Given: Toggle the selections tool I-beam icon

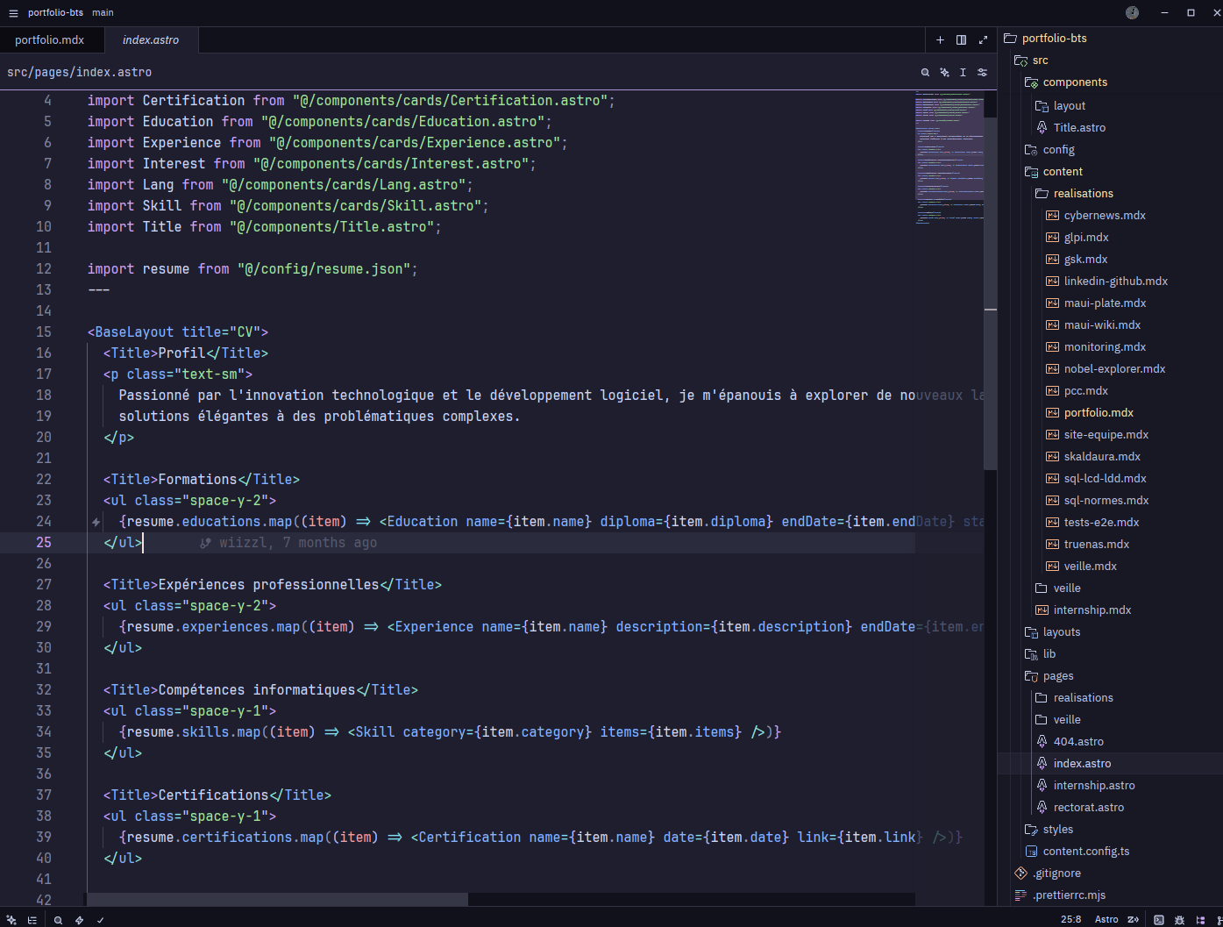Looking at the screenshot, I should click(x=963, y=73).
